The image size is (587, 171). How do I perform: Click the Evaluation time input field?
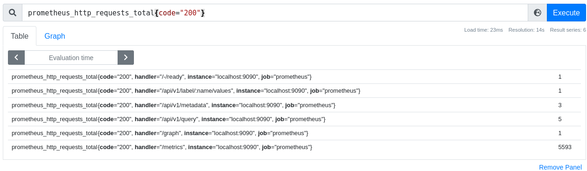pyautogui.click(x=71, y=58)
